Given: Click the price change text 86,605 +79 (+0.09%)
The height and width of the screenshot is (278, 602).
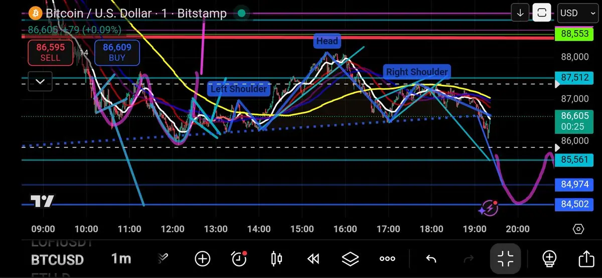Looking at the screenshot, I should click(x=74, y=30).
